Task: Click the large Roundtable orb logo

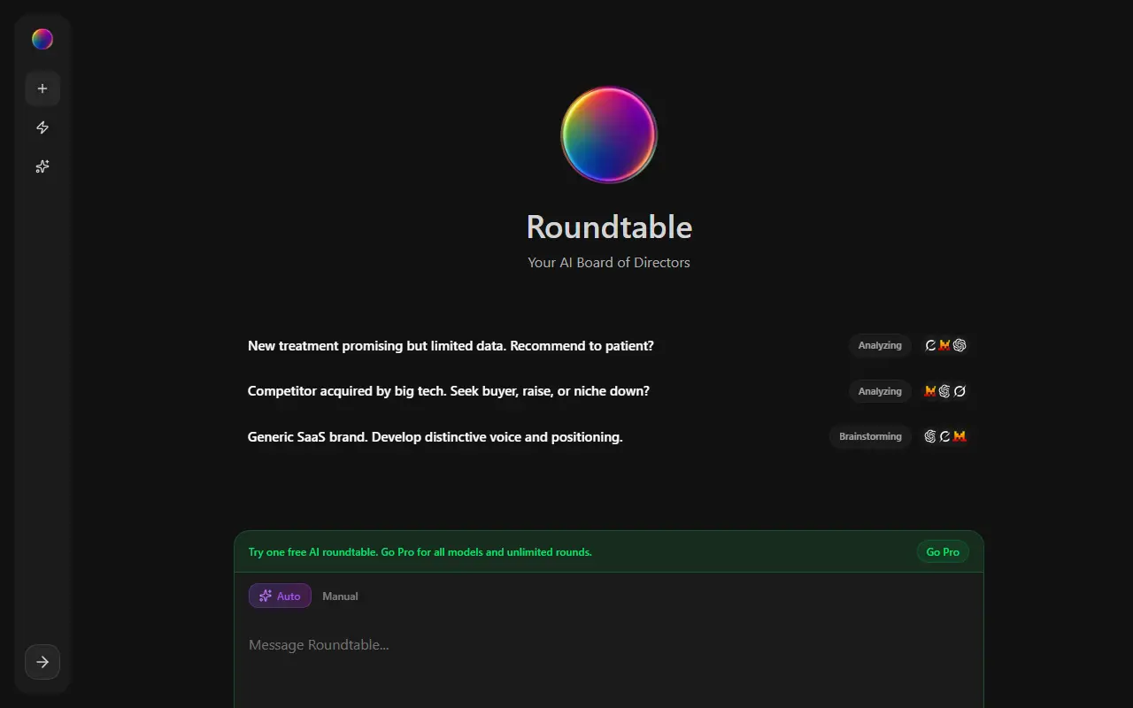Action: click(x=609, y=135)
